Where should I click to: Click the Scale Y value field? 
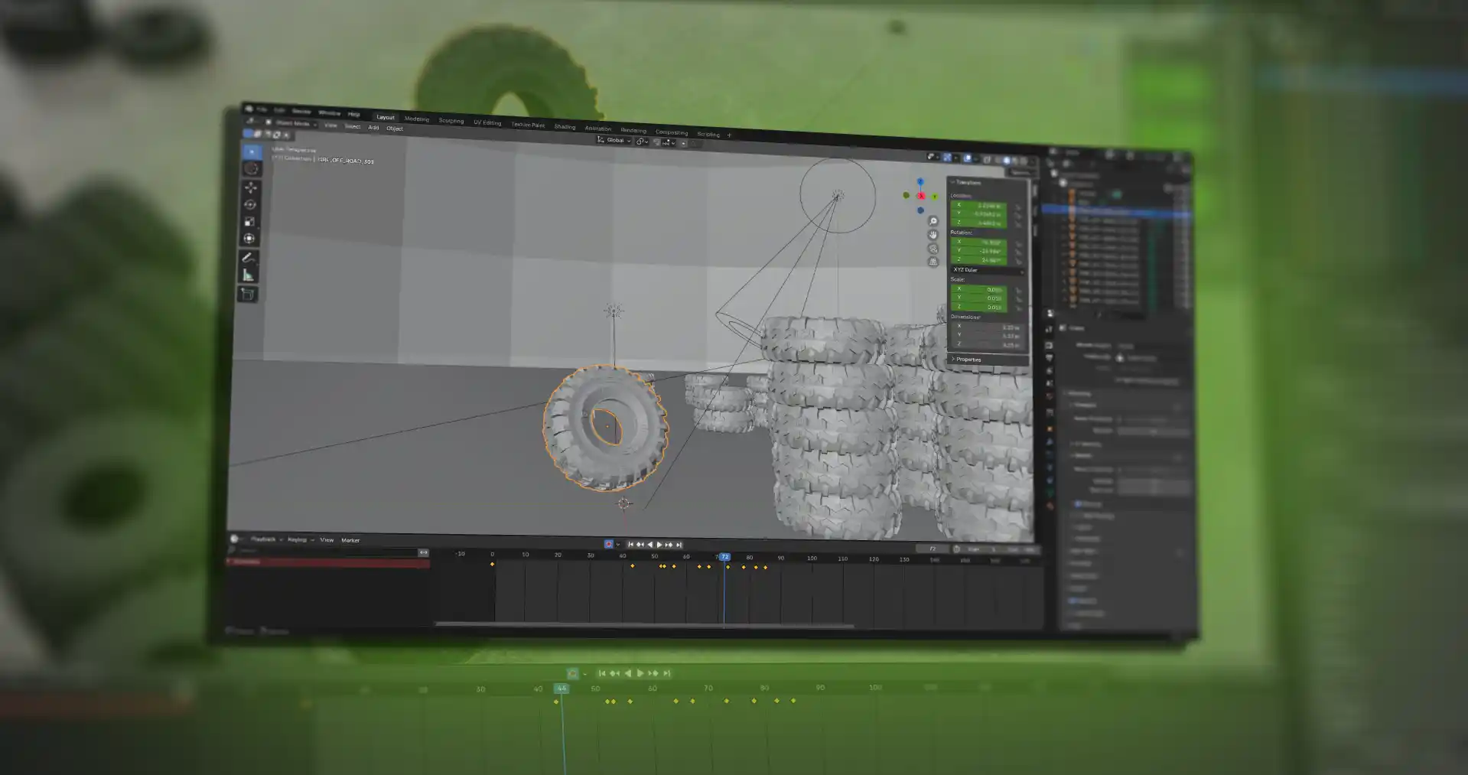click(978, 298)
